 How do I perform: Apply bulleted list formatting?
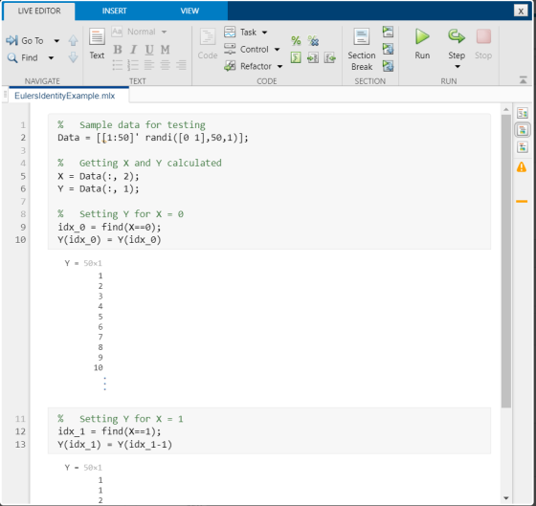coord(118,65)
